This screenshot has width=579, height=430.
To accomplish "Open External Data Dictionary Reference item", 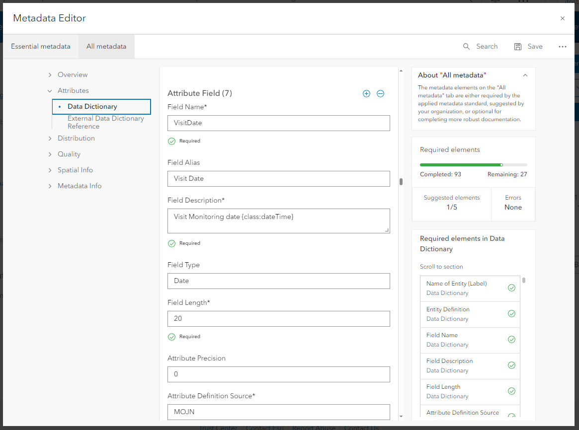I will (x=105, y=122).
